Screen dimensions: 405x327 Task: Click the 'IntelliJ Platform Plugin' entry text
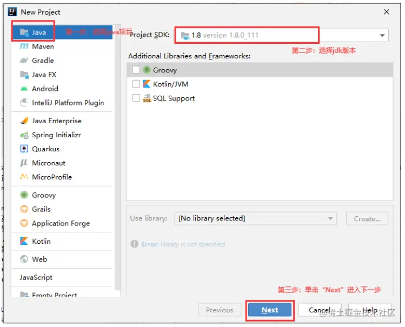pos(68,103)
